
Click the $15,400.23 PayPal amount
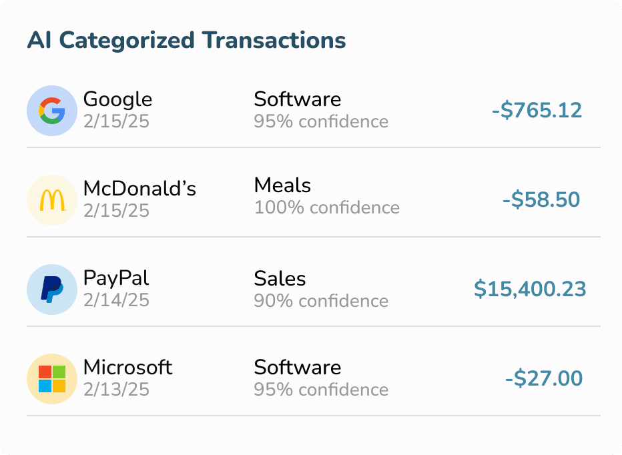531,289
